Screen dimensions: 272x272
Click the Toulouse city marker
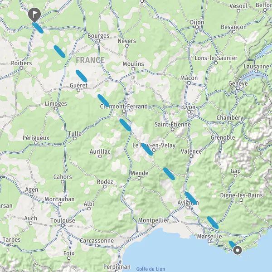click(63, 225)
